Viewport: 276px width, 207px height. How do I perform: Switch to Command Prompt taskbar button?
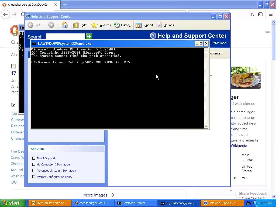point(136,203)
